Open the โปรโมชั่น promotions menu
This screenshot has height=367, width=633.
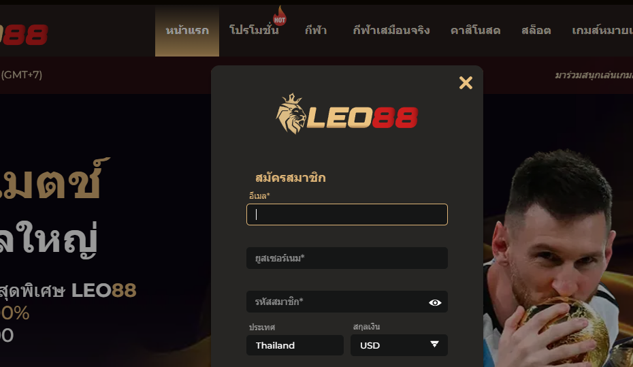coord(254,31)
